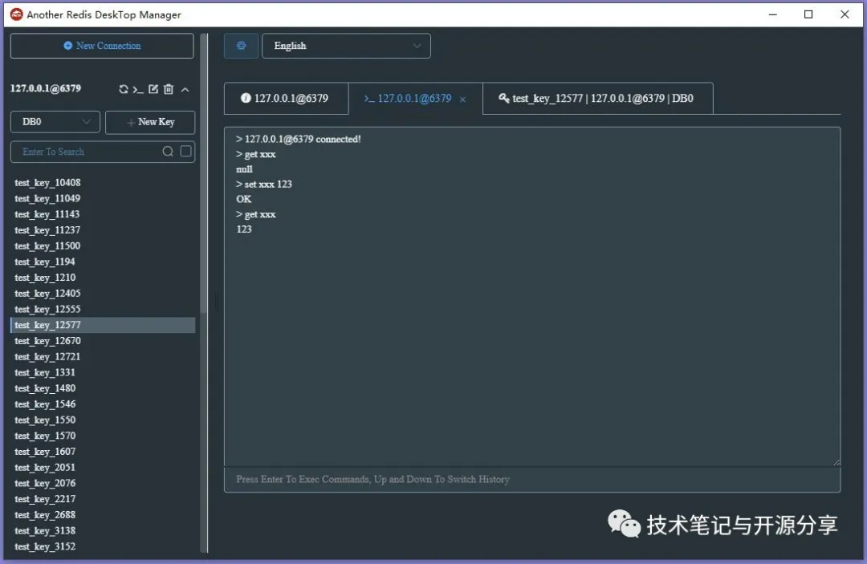Collapse the 127.0.0.1@6379 connection section
Screen dimensions: 867x564
pyautogui.click(x=185, y=90)
